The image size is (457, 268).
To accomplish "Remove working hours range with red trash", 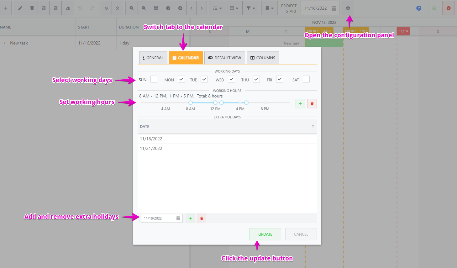I will (312, 103).
